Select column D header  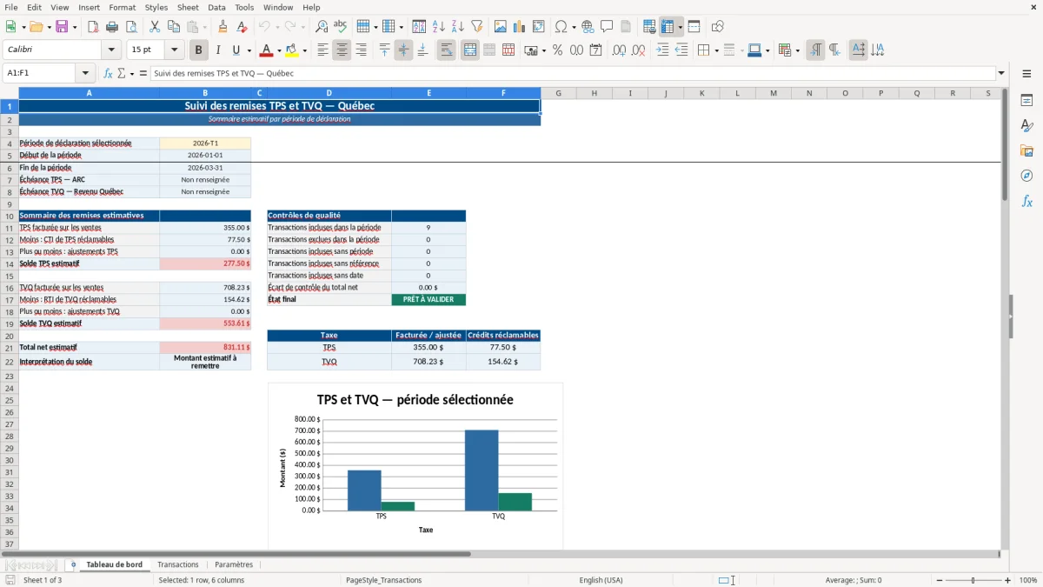329,93
